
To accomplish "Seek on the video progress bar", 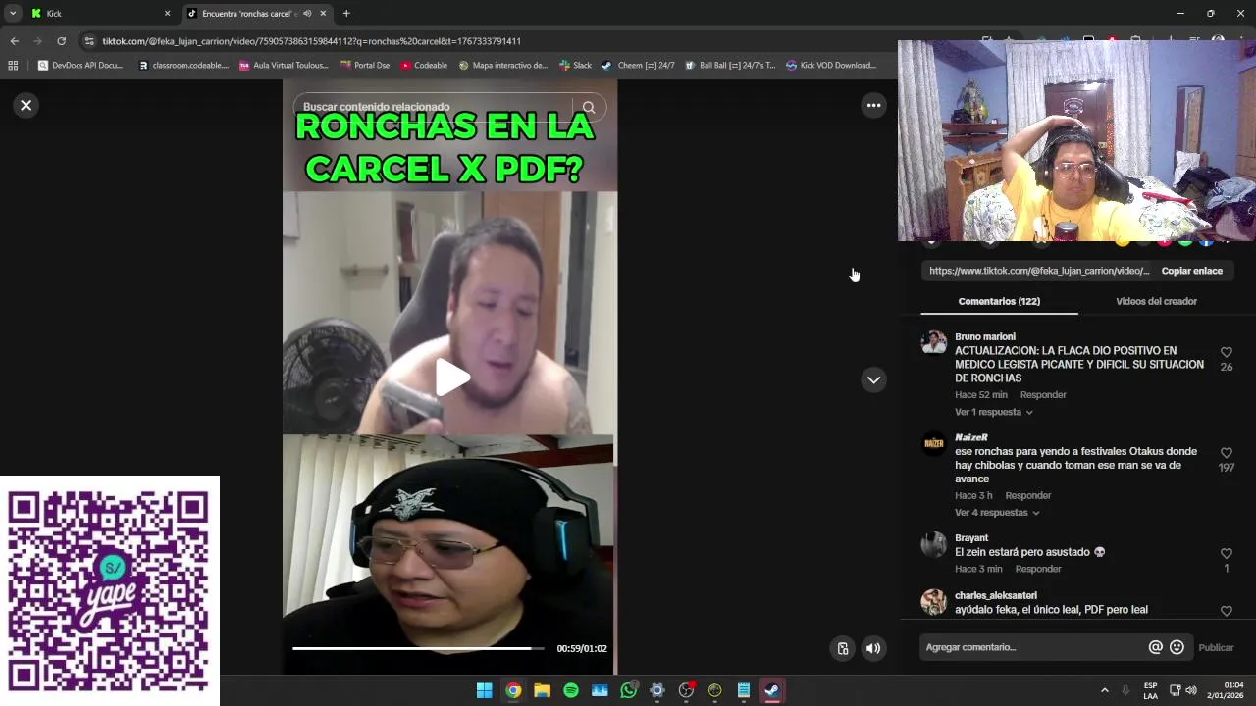I will click(418, 648).
